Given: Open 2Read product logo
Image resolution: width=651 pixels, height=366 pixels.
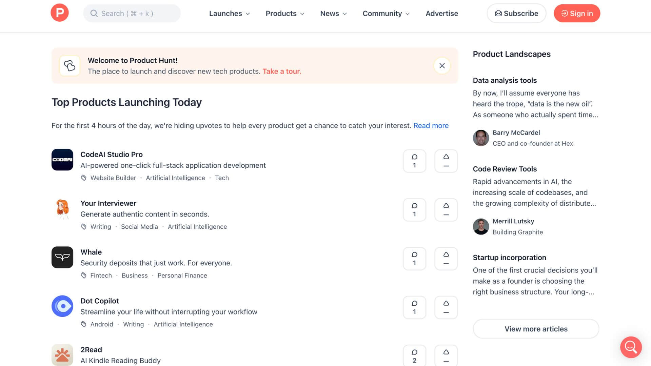Looking at the screenshot, I should pos(62,355).
